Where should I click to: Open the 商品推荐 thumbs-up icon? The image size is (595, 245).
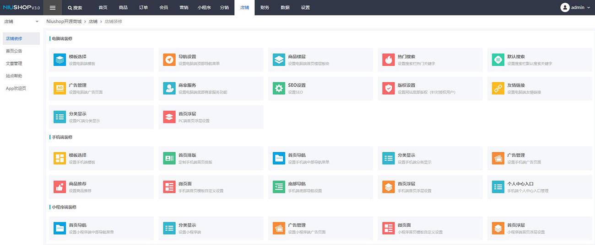pos(59,186)
